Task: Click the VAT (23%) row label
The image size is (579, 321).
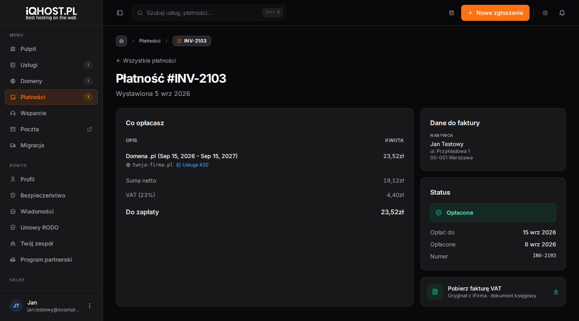Action: click(x=140, y=195)
